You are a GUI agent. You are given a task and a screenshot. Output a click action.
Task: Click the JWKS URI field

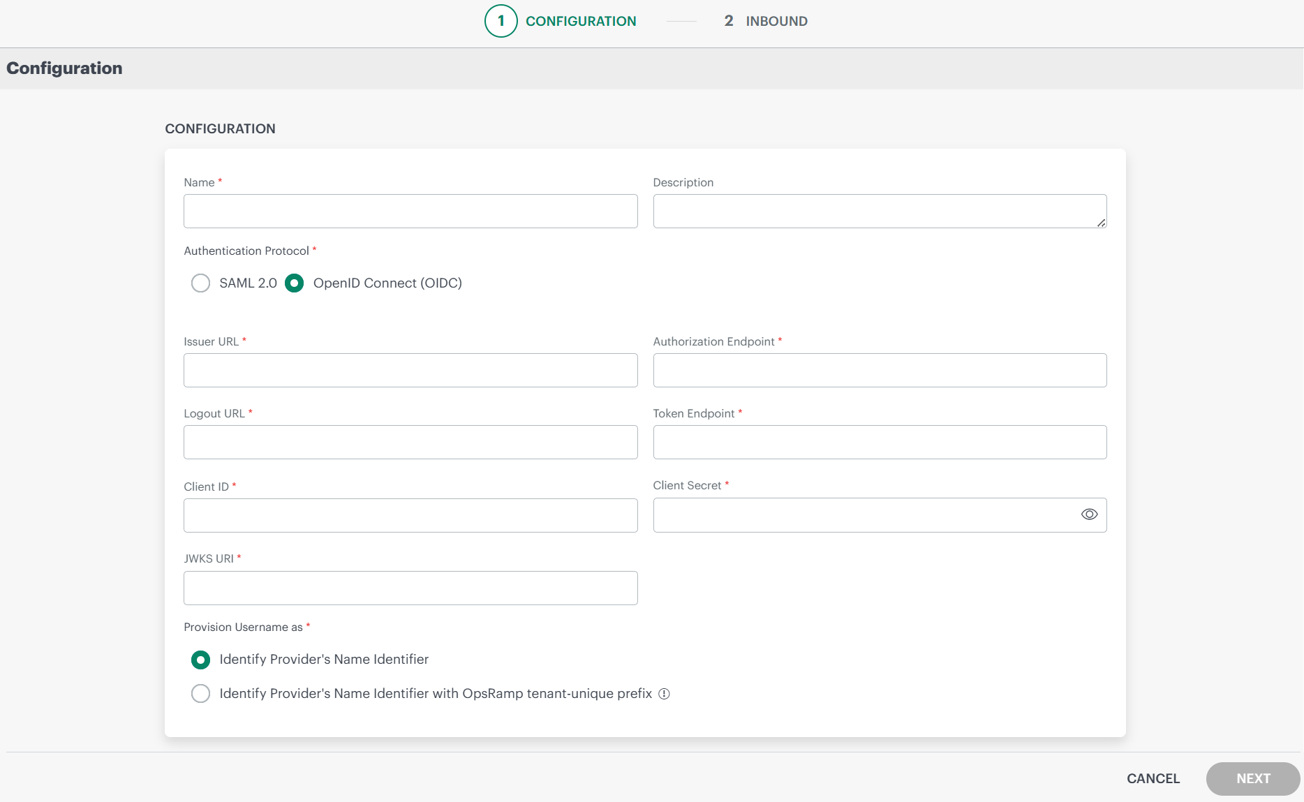410,588
